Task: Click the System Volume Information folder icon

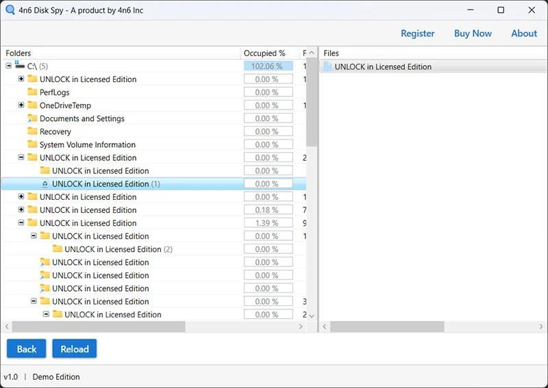Action: (x=32, y=144)
